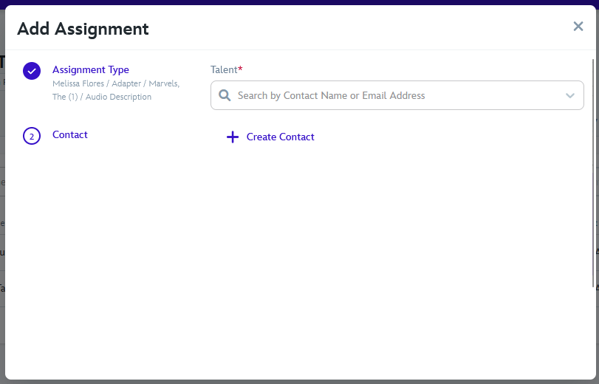
Task: Close the Add Assignment dialog
Action: pyautogui.click(x=578, y=27)
